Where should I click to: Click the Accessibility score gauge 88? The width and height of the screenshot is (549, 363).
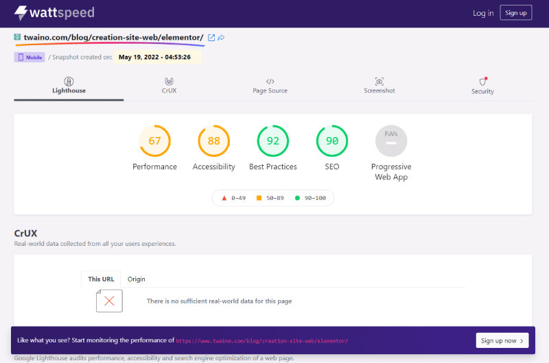[x=214, y=141]
